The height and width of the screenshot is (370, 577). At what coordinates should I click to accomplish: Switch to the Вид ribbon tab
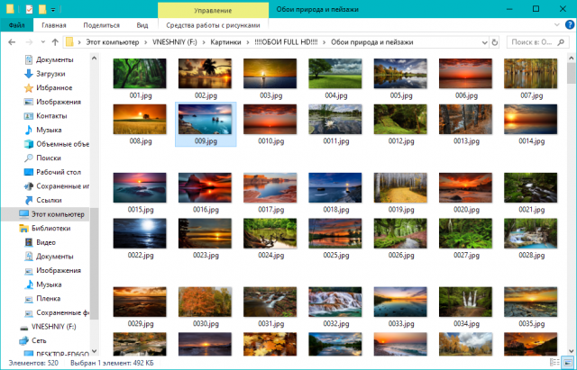pyautogui.click(x=142, y=25)
